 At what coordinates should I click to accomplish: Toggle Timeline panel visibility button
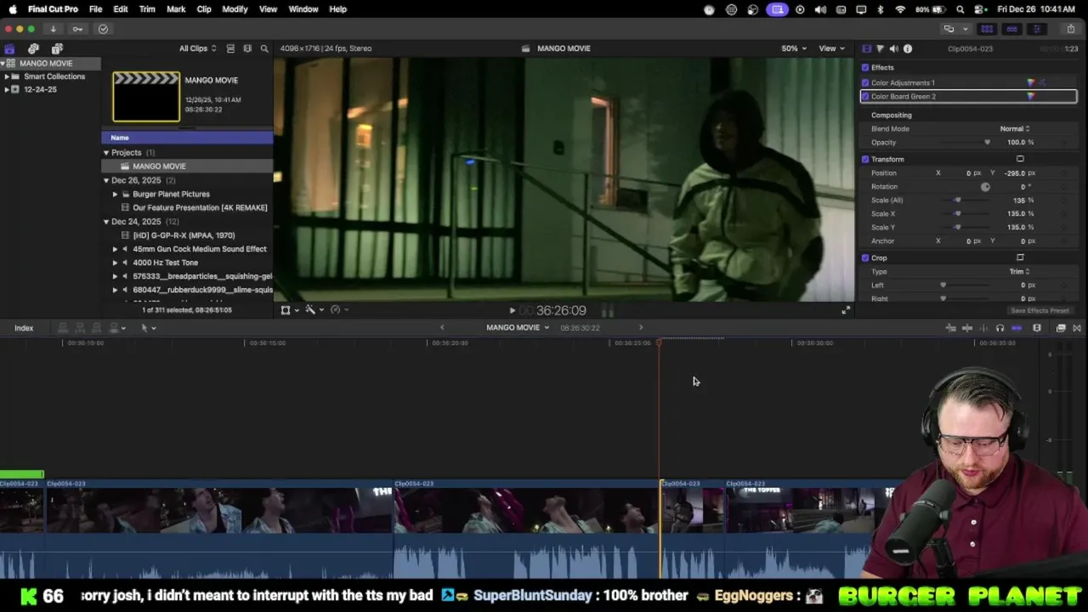[x=1011, y=29]
